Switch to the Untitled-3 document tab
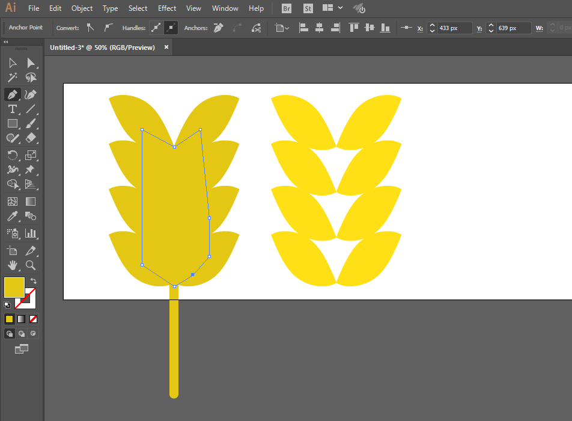The image size is (572, 421). pyautogui.click(x=103, y=48)
